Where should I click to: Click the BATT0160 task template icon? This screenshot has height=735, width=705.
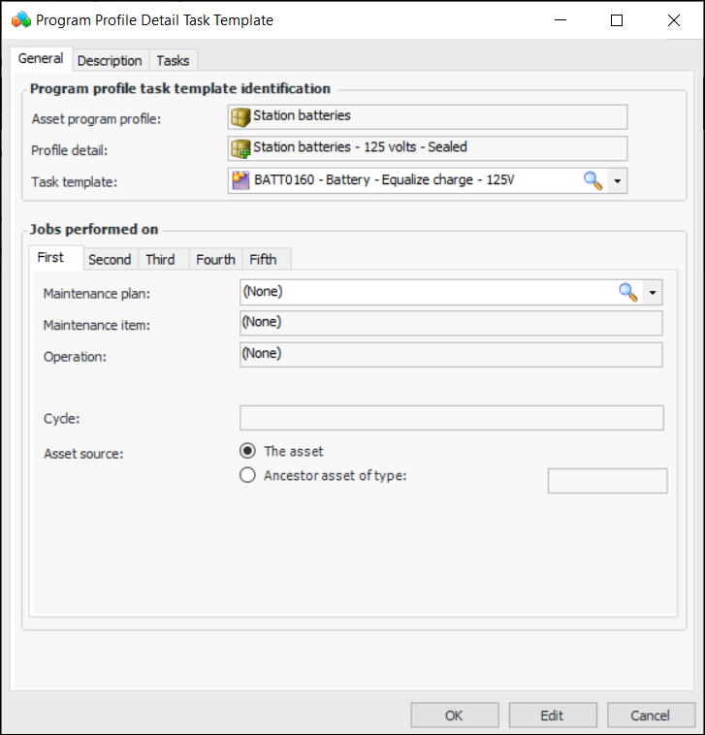click(240, 180)
